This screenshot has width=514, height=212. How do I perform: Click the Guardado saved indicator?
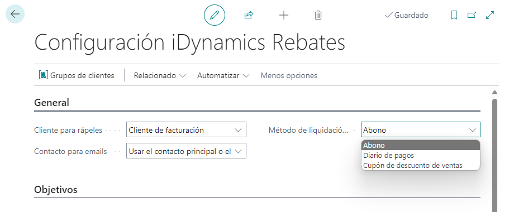point(407,15)
